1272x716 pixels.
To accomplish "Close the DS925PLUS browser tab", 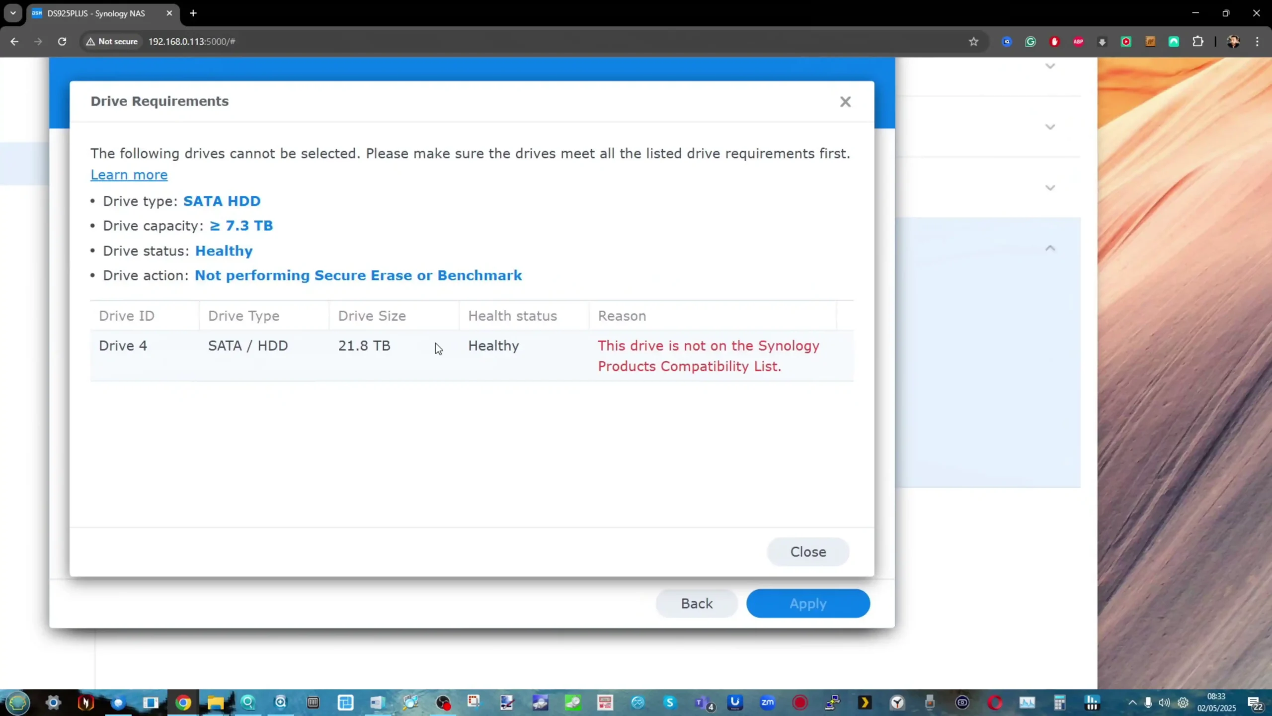I will (169, 13).
